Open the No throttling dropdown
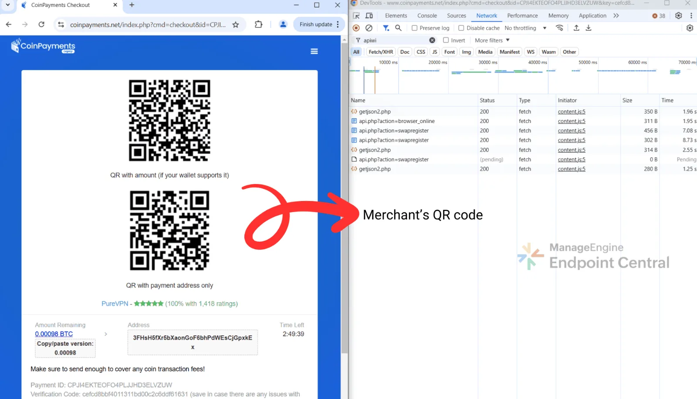 [x=525, y=28]
